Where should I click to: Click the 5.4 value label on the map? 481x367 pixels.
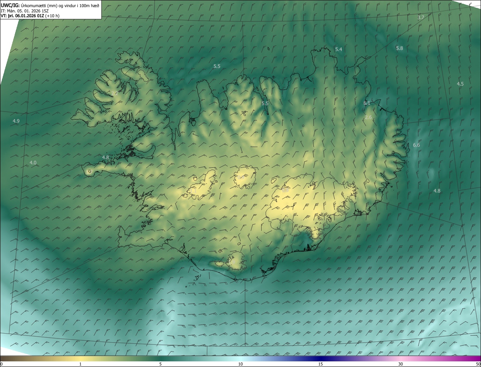click(x=339, y=50)
